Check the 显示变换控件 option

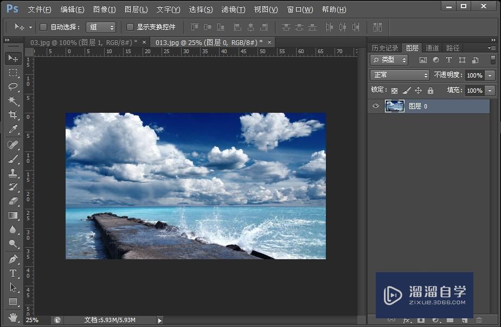point(130,27)
